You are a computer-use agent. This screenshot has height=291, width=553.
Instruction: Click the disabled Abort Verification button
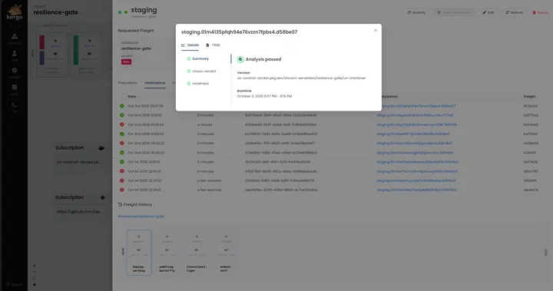click(x=454, y=12)
